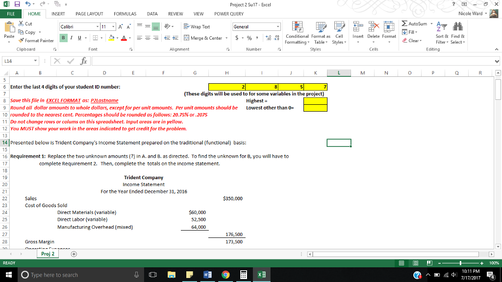Click the Paste button
Screen dimensions: 502x282
pyautogui.click(x=9, y=32)
